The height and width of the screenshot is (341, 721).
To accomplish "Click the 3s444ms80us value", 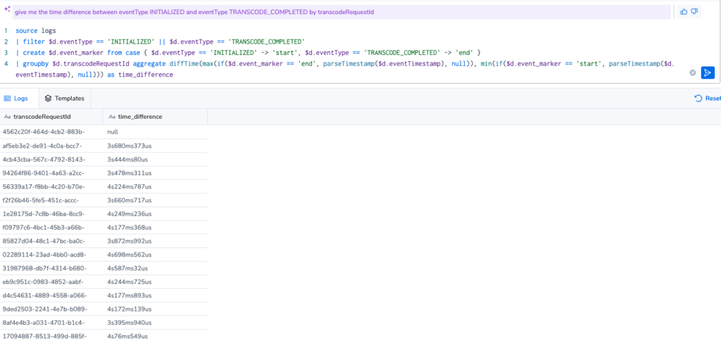I will coord(128,160).
